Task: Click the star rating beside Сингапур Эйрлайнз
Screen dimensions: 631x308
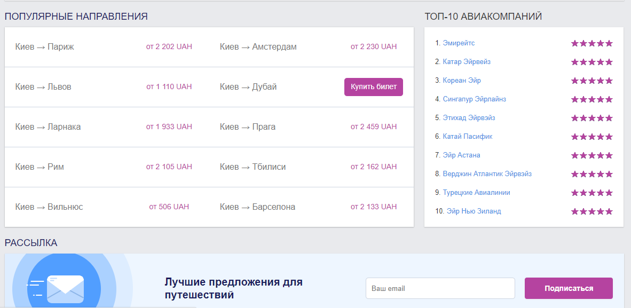Action: tap(591, 99)
